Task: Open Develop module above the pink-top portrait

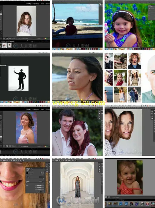Action: coord(36,109)
